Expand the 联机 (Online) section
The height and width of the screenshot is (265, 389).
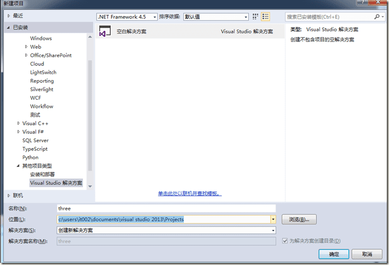(x=9, y=196)
